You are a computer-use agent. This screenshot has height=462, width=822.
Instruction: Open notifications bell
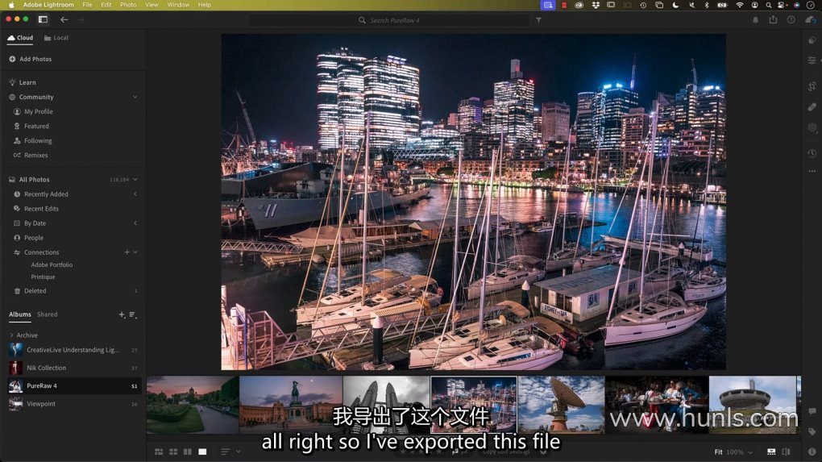tap(755, 20)
